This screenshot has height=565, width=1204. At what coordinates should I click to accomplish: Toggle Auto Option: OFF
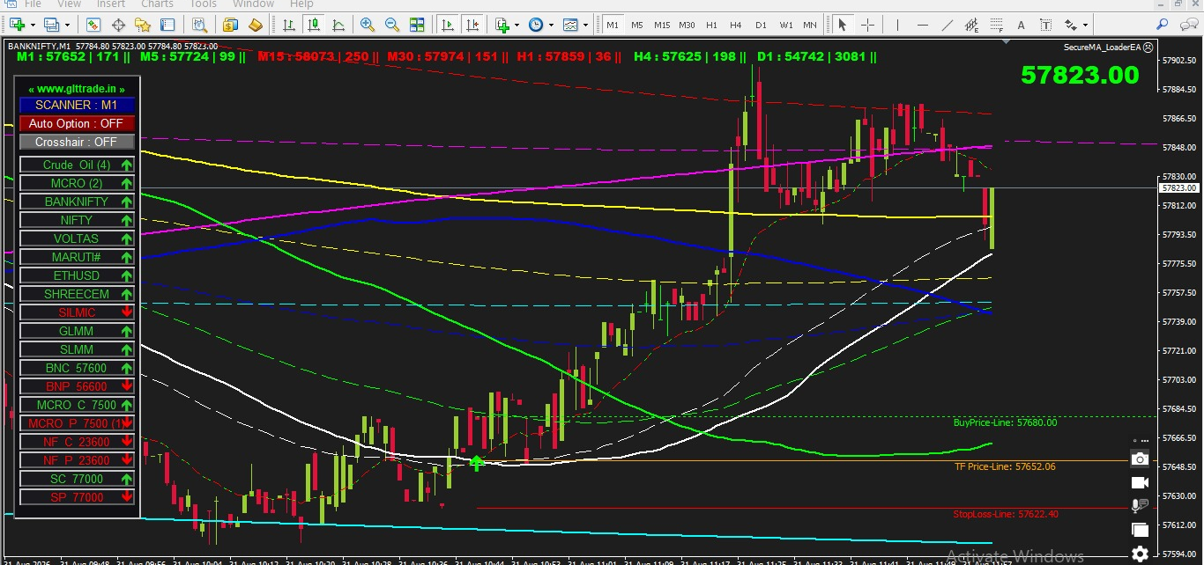pyautogui.click(x=77, y=123)
